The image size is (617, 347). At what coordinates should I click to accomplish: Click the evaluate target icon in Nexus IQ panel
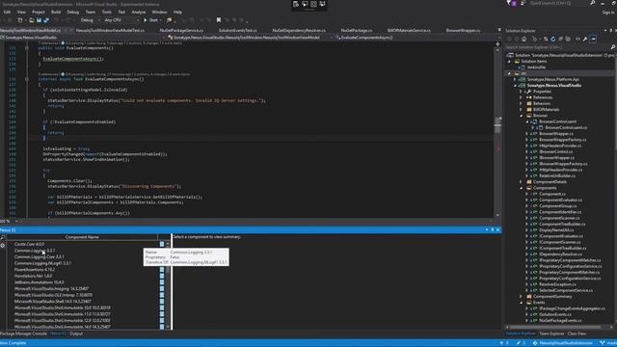[3, 245]
